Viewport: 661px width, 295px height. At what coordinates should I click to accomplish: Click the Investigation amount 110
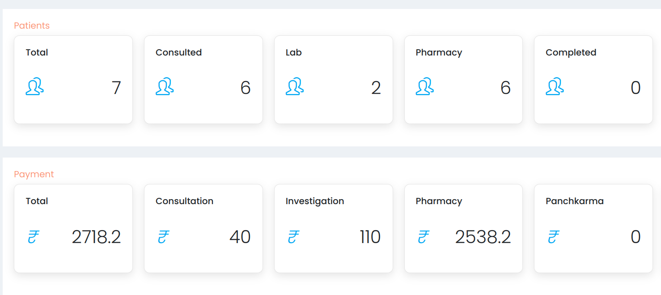tap(370, 237)
